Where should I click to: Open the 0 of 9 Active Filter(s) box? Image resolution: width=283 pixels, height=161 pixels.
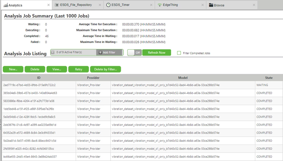coord(73,52)
